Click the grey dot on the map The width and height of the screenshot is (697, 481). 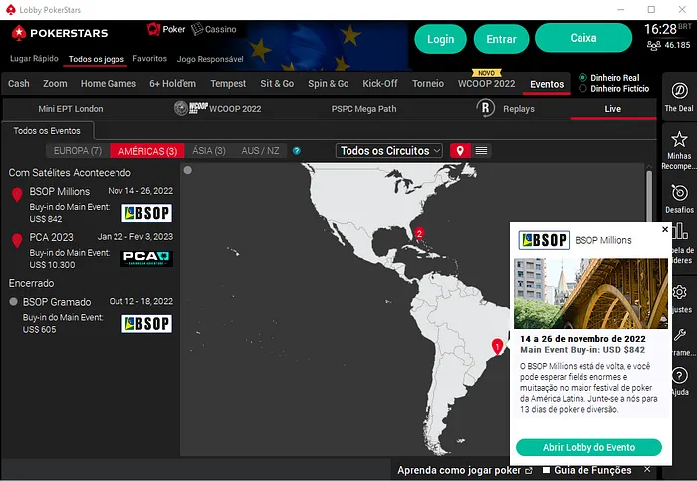188,170
